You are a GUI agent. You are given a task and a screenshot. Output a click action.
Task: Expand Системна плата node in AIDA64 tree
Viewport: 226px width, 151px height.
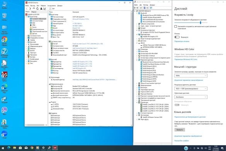26,36
